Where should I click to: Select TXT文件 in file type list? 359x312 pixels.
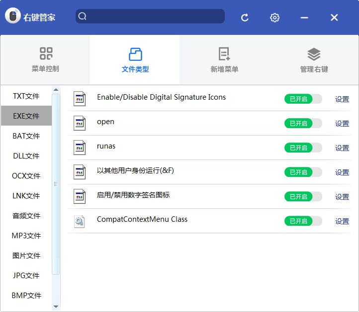[x=26, y=96]
